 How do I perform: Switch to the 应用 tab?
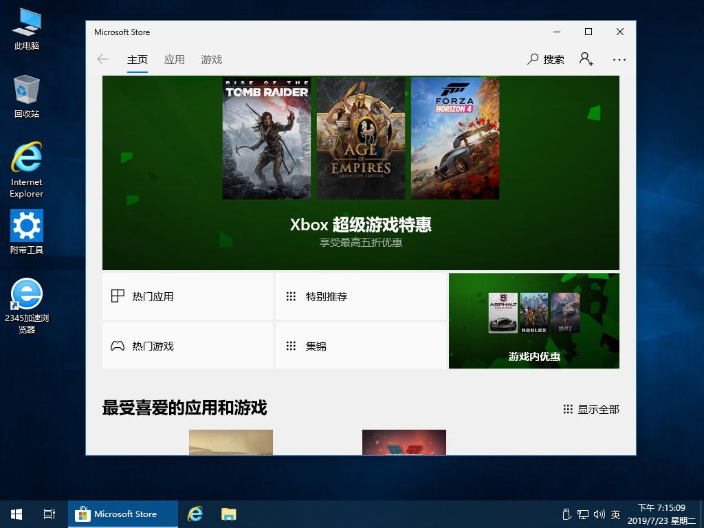(x=174, y=59)
